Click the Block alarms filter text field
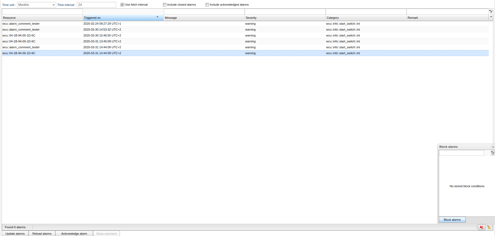The image size is (495, 236). point(461,153)
